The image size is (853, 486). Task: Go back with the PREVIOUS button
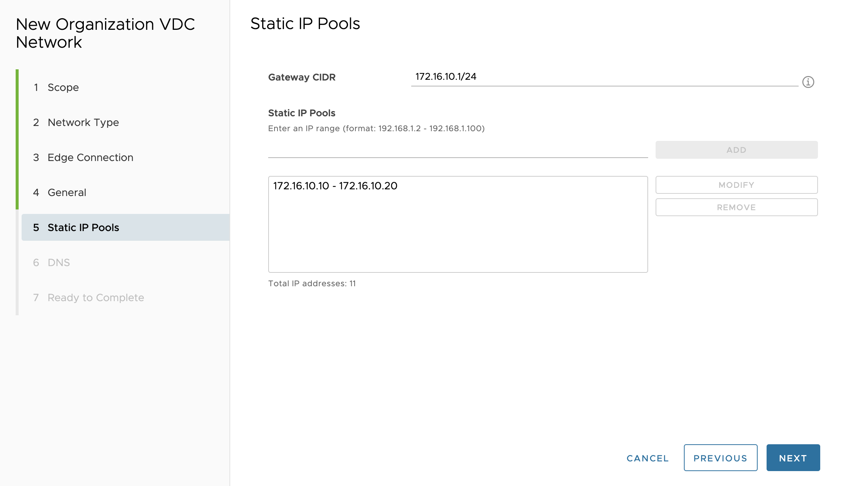720,458
